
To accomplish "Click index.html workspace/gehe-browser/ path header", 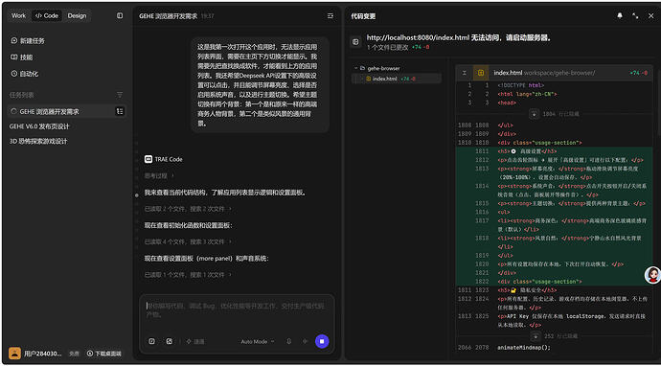I will click(544, 73).
